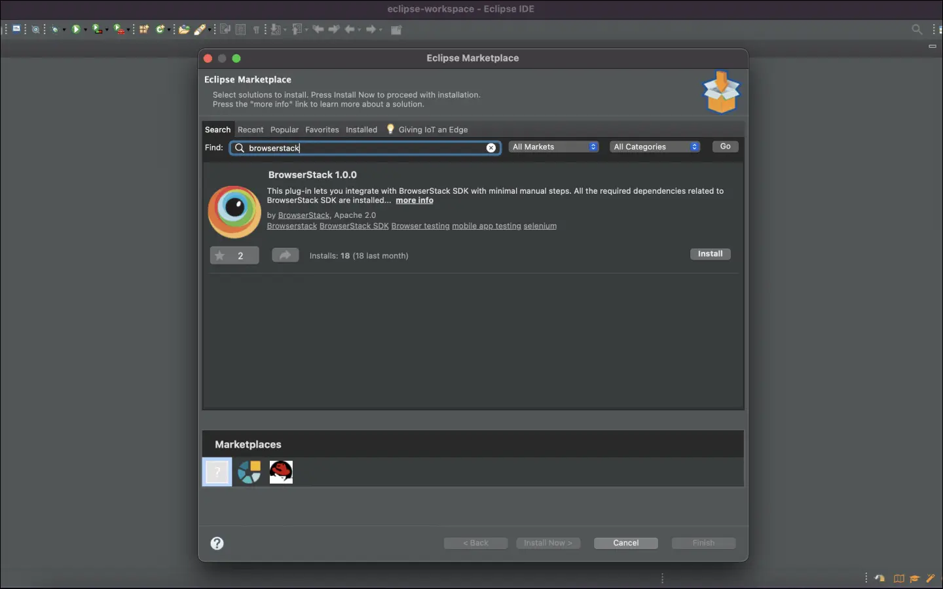Click the open folder icon in toolbar
This screenshot has width=943, height=589.
(184, 29)
